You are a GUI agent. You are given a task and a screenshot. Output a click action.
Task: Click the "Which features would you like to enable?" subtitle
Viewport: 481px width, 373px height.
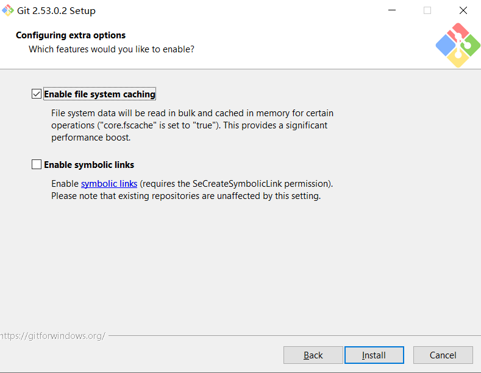pyautogui.click(x=112, y=49)
